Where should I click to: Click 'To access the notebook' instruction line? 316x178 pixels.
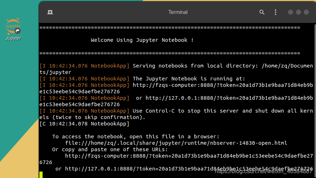(x=136, y=137)
